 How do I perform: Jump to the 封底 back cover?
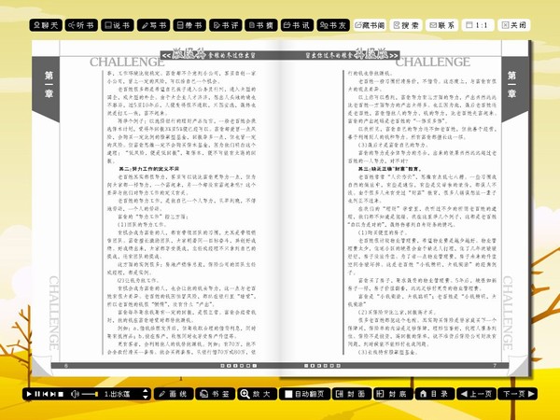coord(393,394)
